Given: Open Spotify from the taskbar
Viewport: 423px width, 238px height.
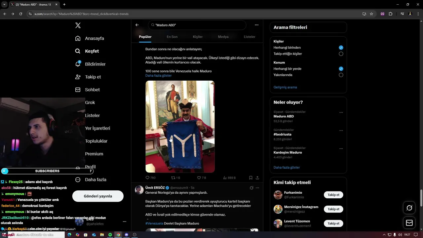Looking at the screenshot, I should coord(110,235).
